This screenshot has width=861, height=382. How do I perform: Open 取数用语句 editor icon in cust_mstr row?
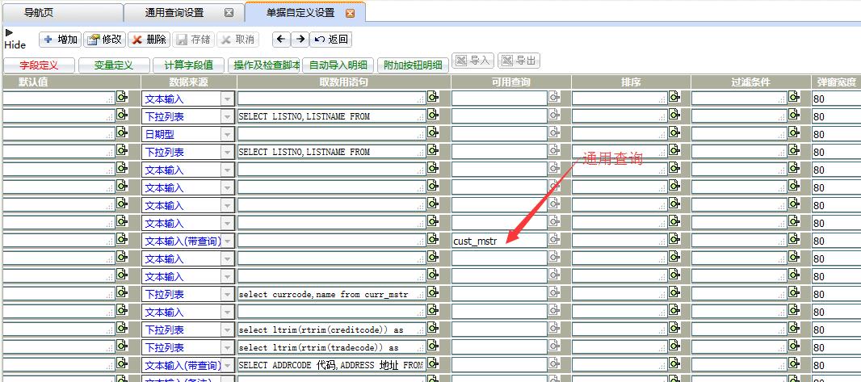tap(433, 239)
